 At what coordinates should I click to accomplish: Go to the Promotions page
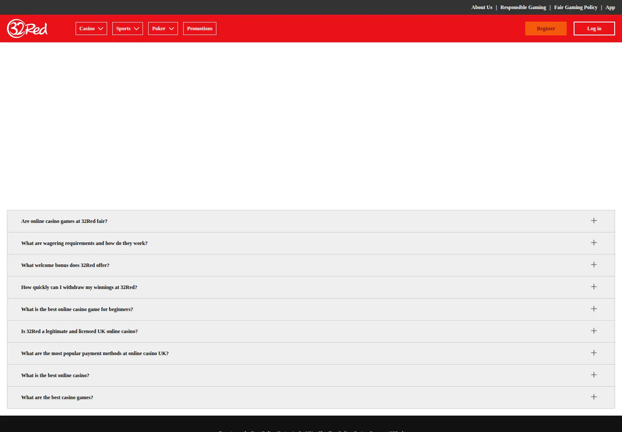coord(200,29)
